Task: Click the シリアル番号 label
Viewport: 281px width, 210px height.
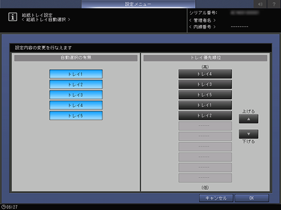Action: 203,13
